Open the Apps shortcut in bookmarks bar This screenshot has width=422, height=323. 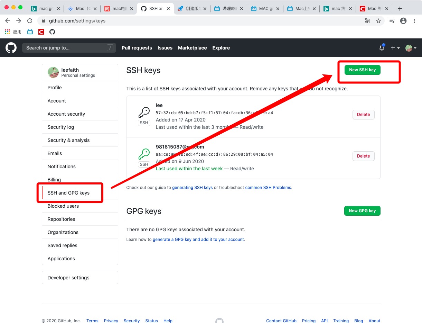[13, 32]
